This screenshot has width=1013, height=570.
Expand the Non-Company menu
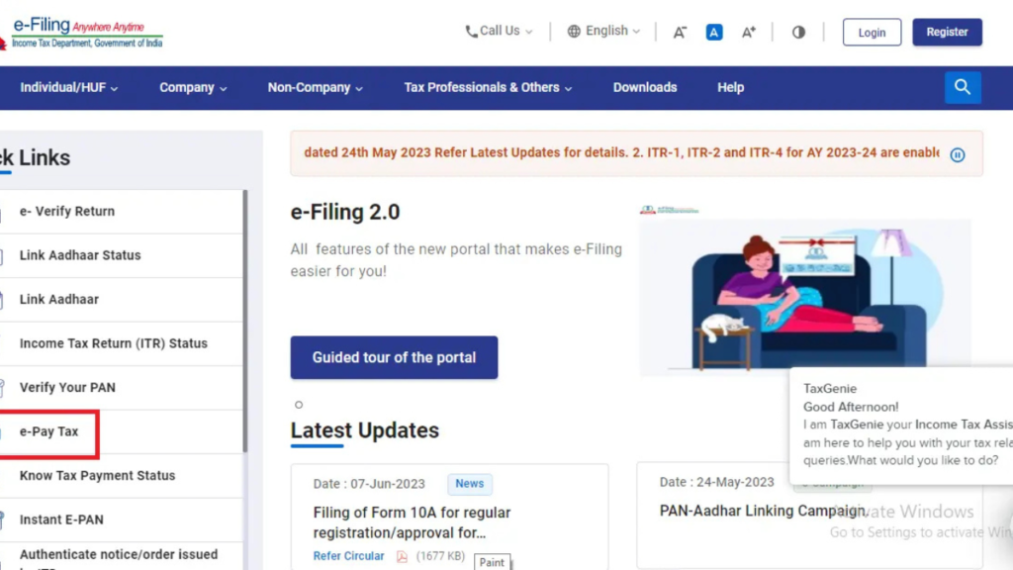tap(316, 87)
